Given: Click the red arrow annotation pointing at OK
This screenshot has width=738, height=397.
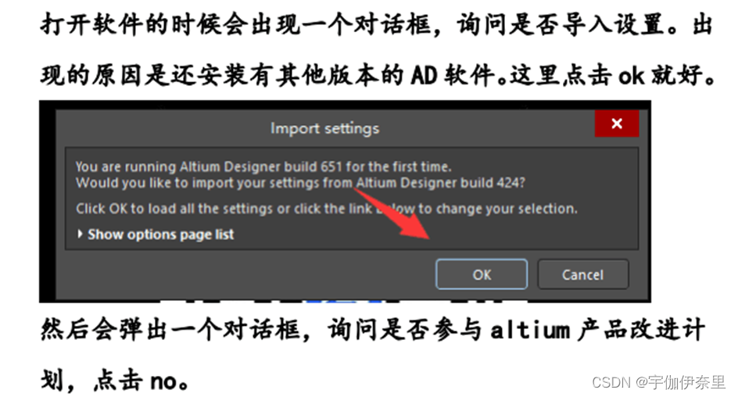Looking at the screenshot, I should pyautogui.click(x=395, y=213).
